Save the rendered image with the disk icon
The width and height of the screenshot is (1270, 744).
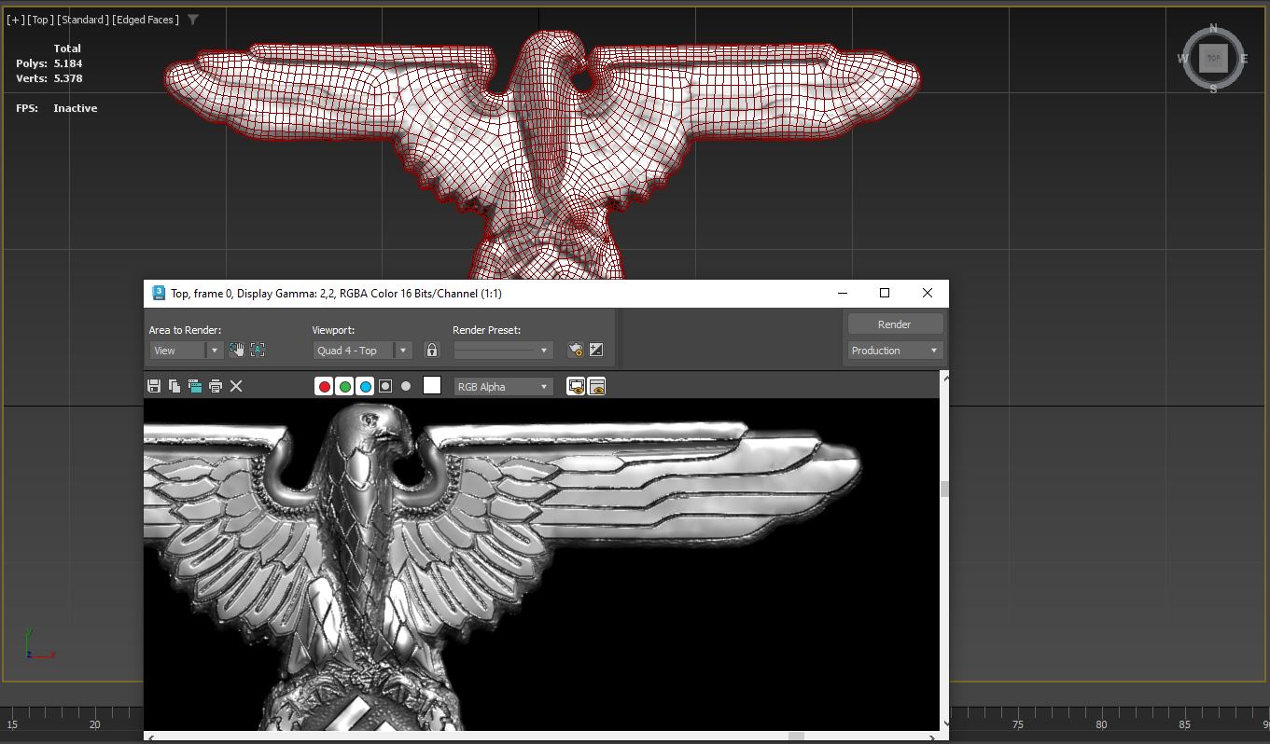coord(154,386)
